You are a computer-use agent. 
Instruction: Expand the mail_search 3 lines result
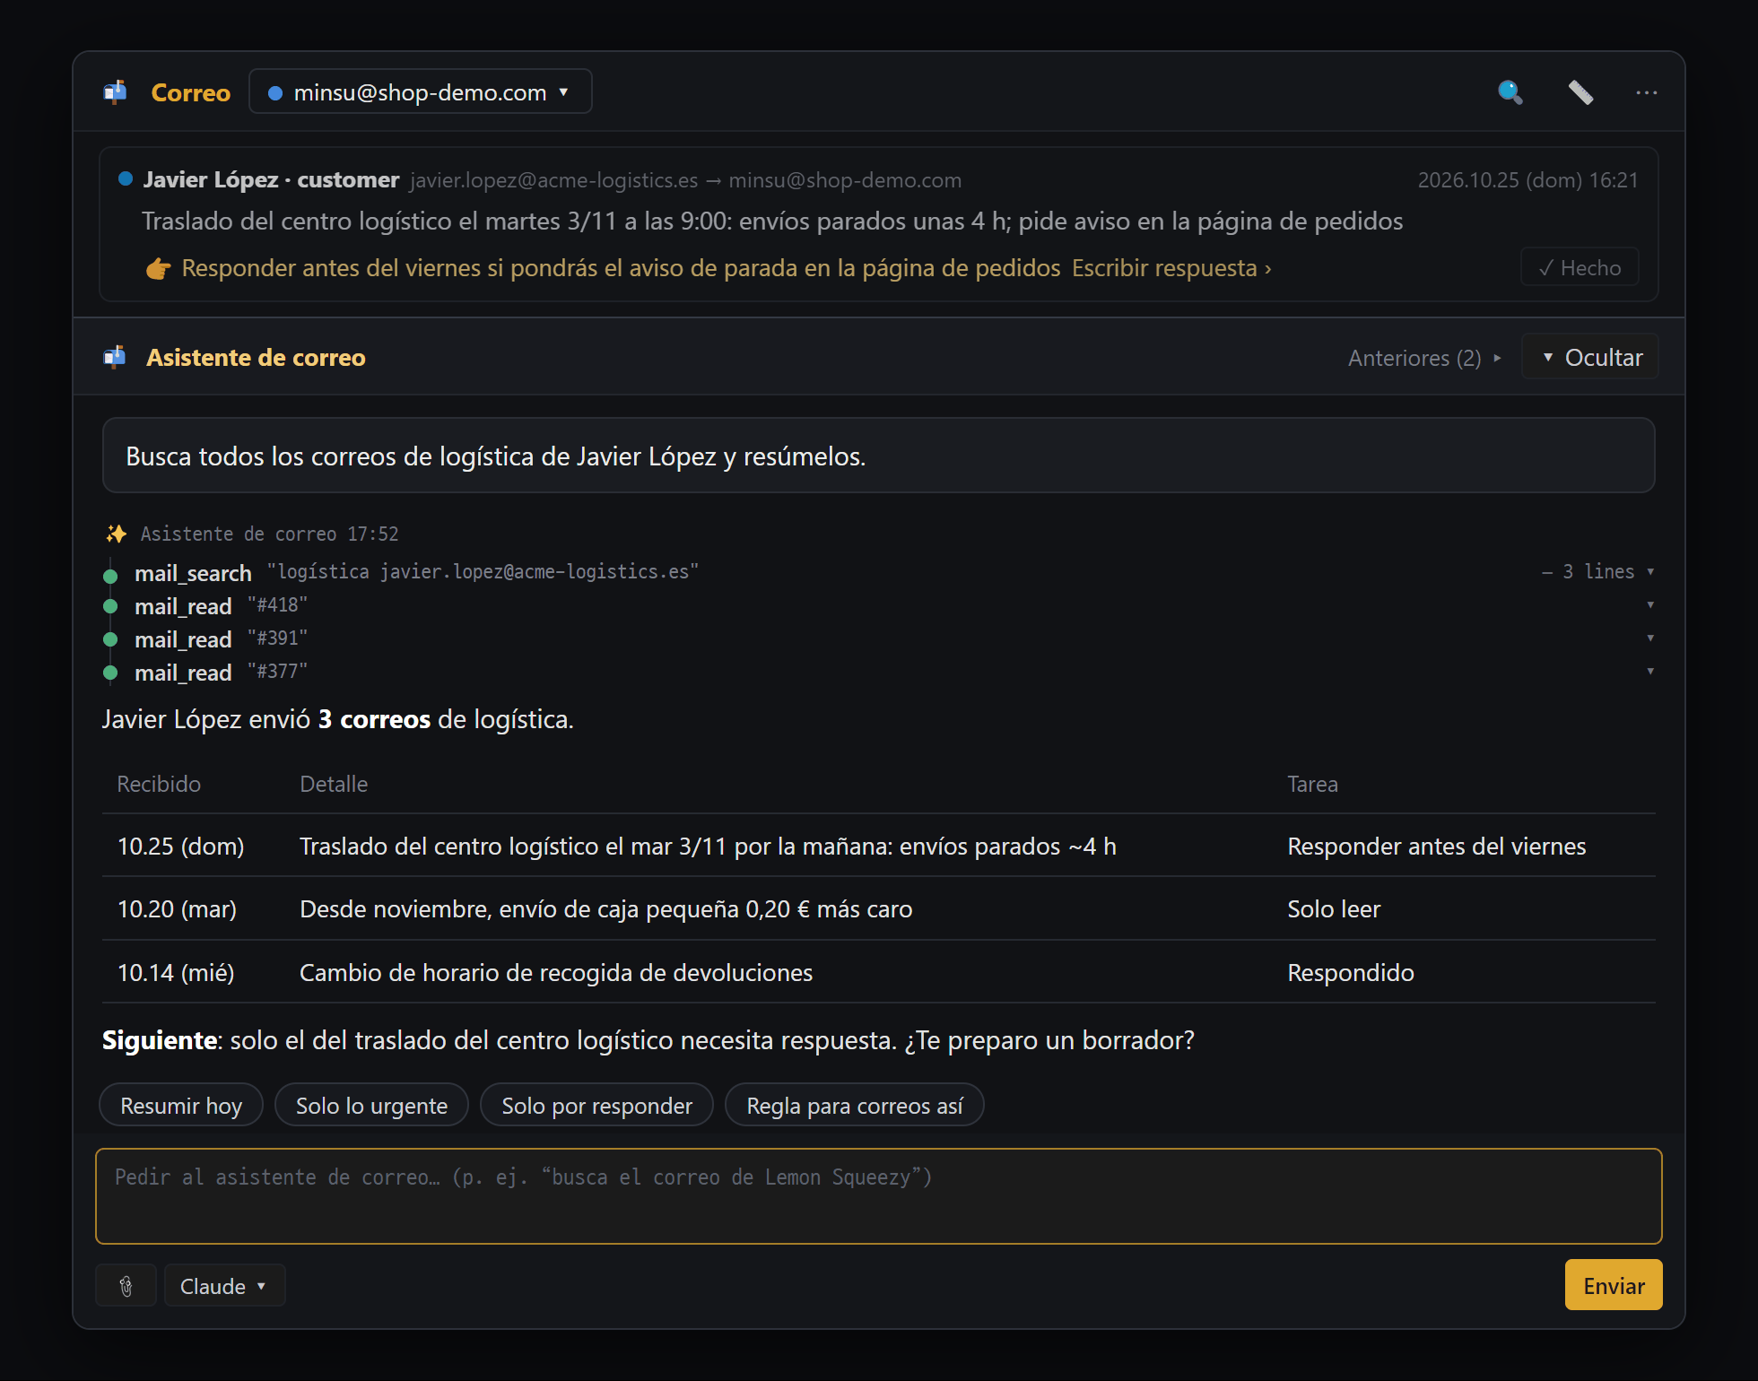[1598, 572]
